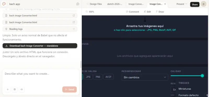The height and width of the screenshot is (97, 209).
Task: Open the Present dropdown menu
Action: click(x=182, y=4)
